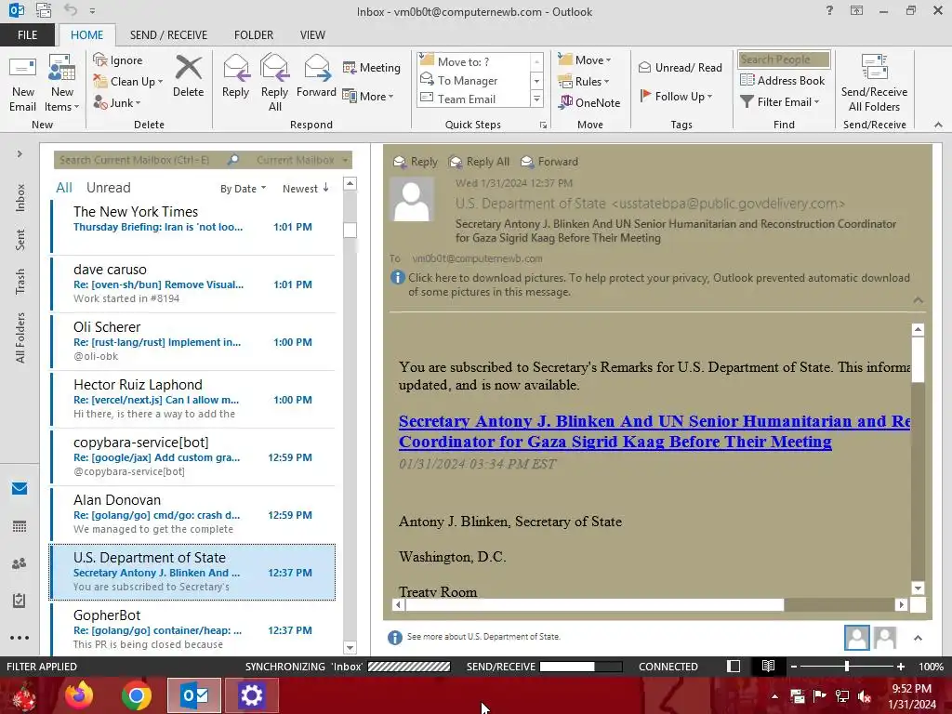This screenshot has height=714, width=952.
Task: Click into the Search Current Mailbox box
Action: pyautogui.click(x=141, y=160)
